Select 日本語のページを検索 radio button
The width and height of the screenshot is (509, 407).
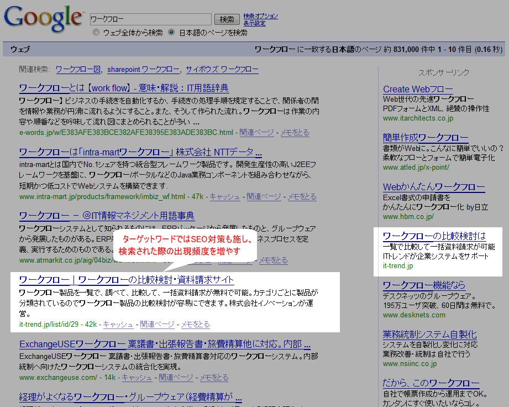[x=171, y=33]
